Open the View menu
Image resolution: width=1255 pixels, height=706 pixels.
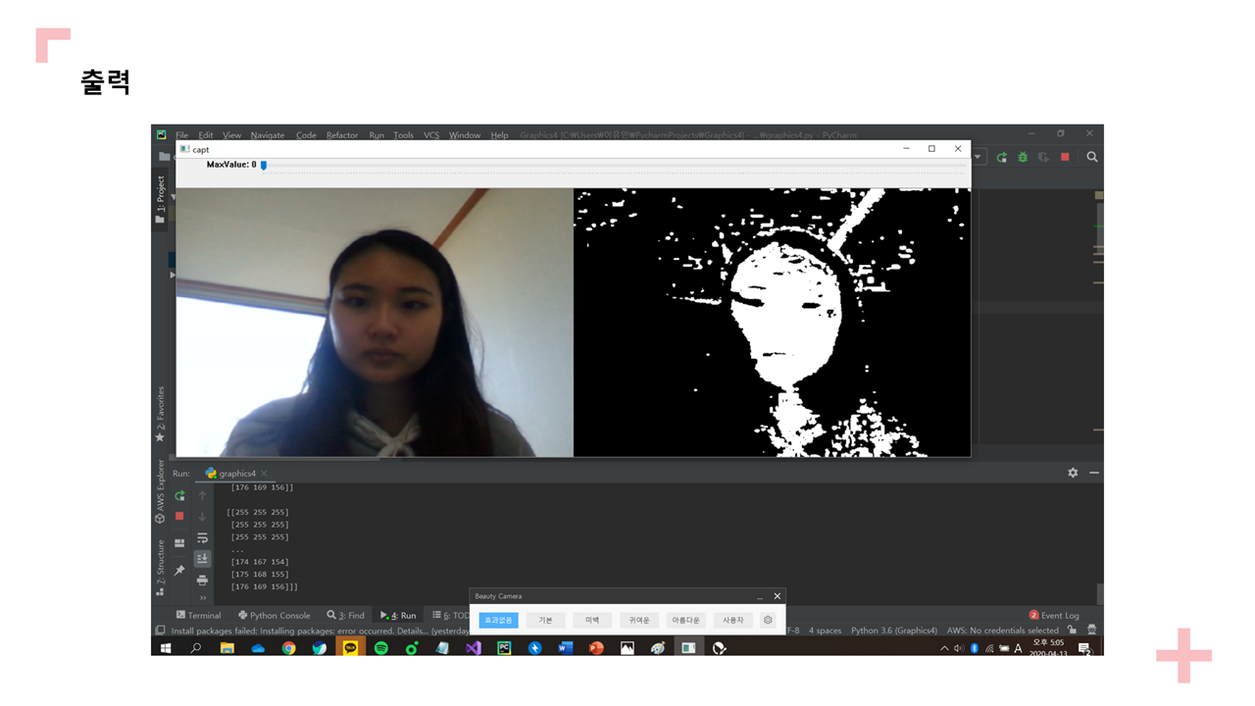(x=231, y=135)
